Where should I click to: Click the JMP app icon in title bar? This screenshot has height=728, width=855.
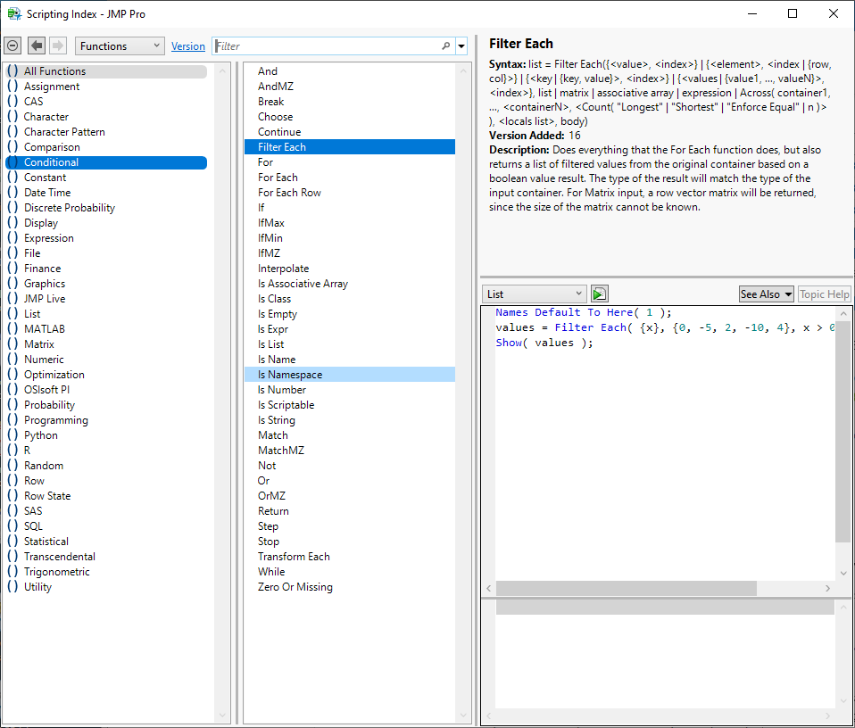[x=13, y=13]
